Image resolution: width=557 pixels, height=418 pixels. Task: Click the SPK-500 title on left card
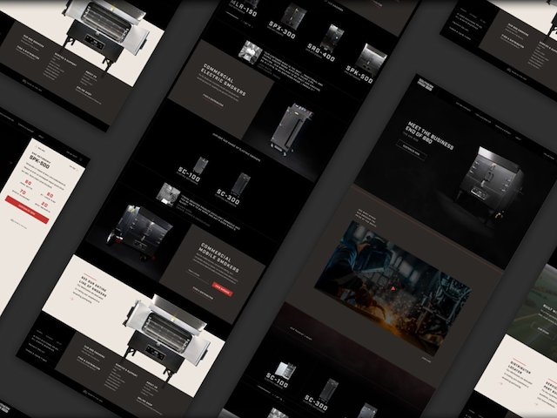click(x=41, y=160)
